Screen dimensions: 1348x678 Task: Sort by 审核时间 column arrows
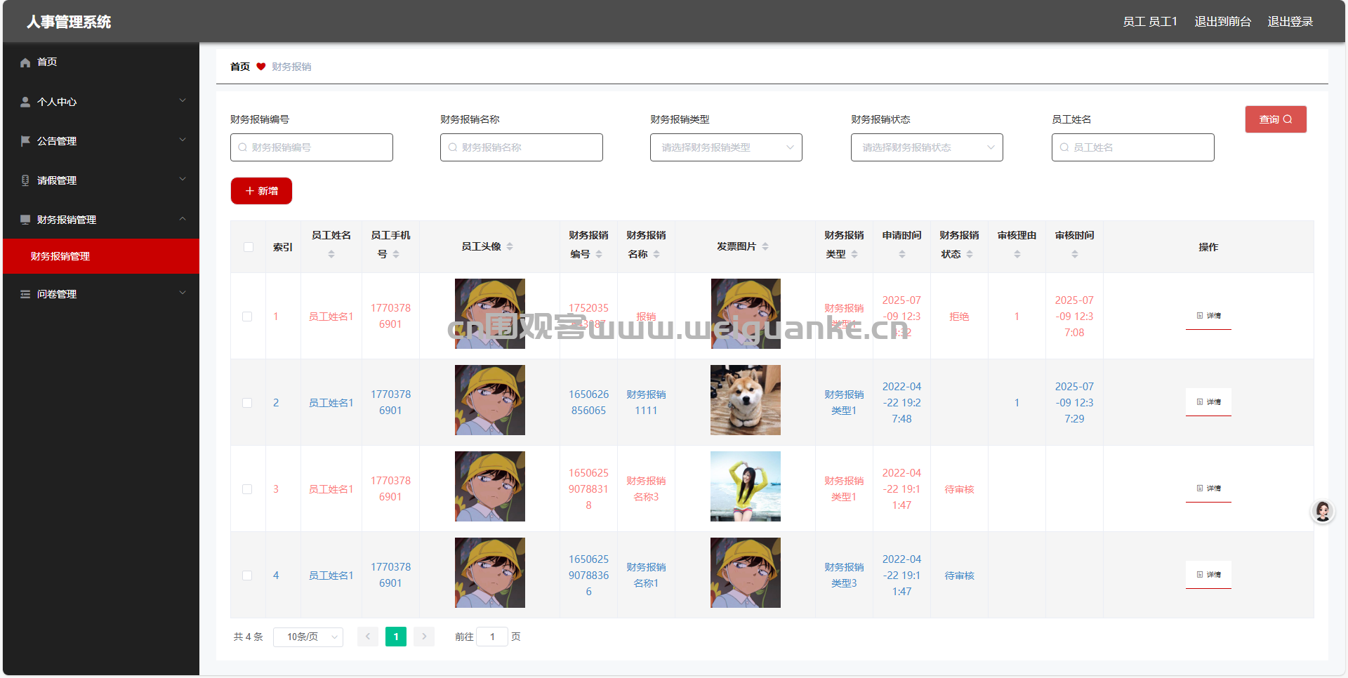(x=1075, y=254)
